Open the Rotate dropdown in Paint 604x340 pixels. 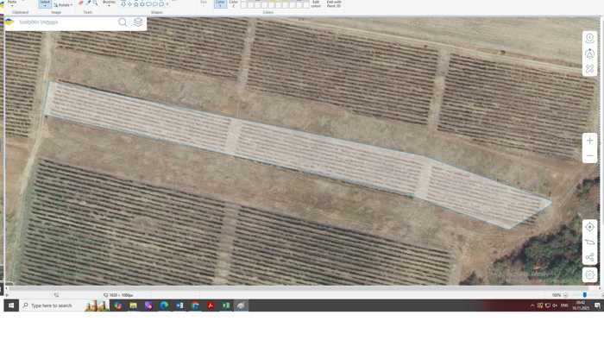(x=63, y=4)
